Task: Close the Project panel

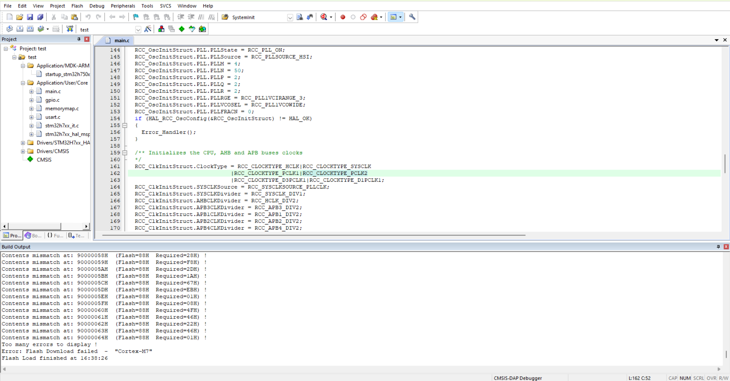Action: coord(87,39)
